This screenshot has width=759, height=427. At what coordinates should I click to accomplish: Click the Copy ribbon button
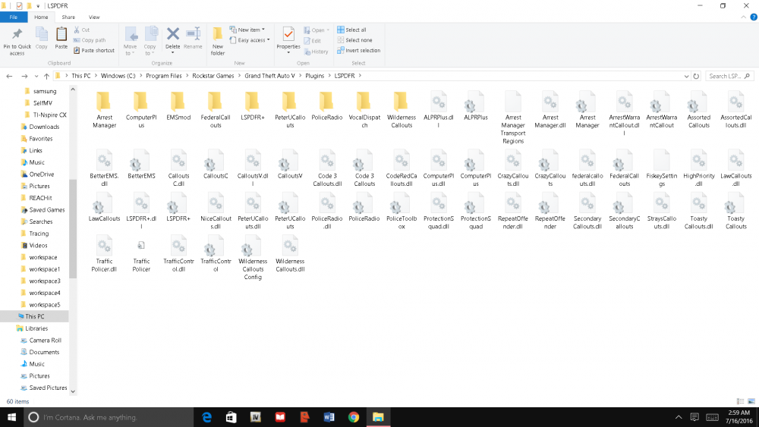pyautogui.click(x=42, y=39)
